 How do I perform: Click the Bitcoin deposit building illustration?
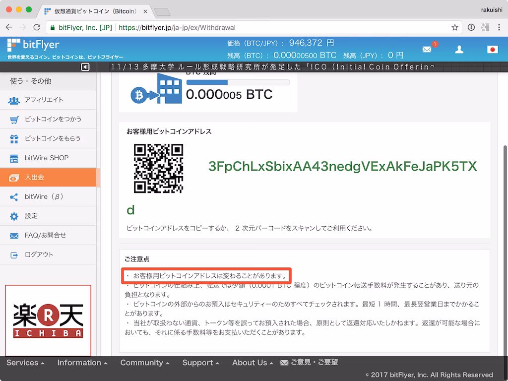click(x=156, y=89)
